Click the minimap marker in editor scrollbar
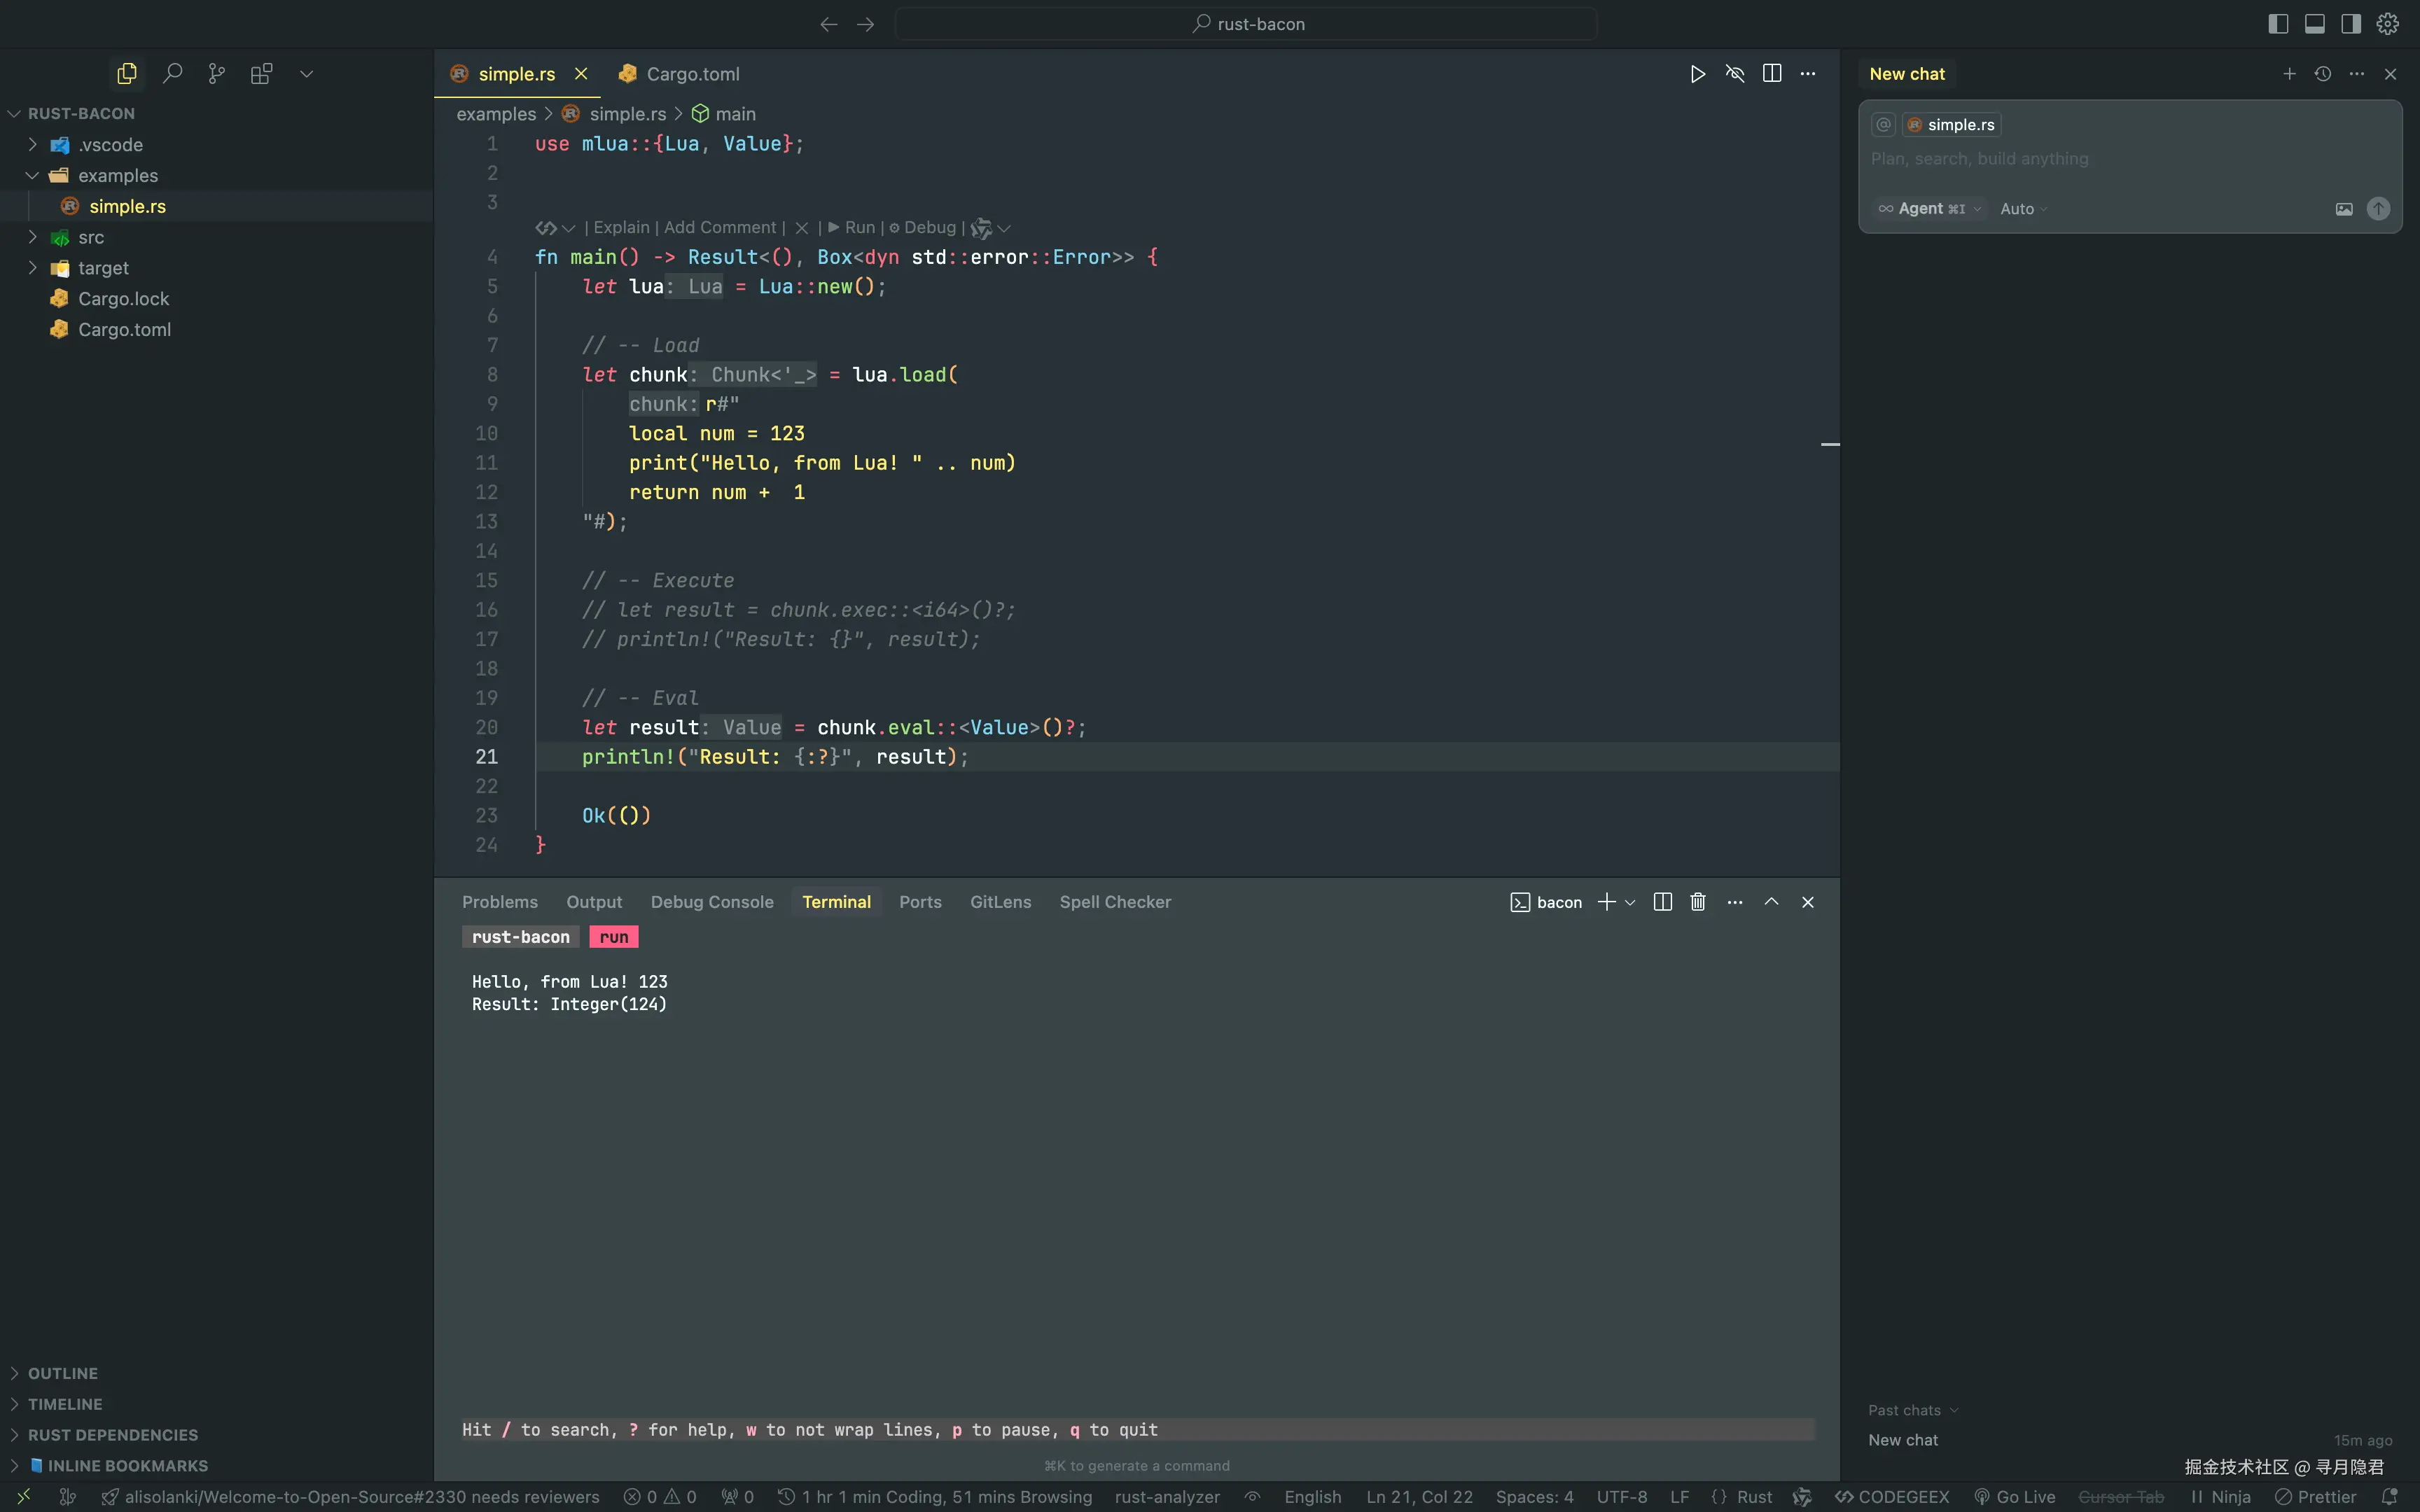Viewport: 2420px width, 1512px height. pyautogui.click(x=1829, y=444)
